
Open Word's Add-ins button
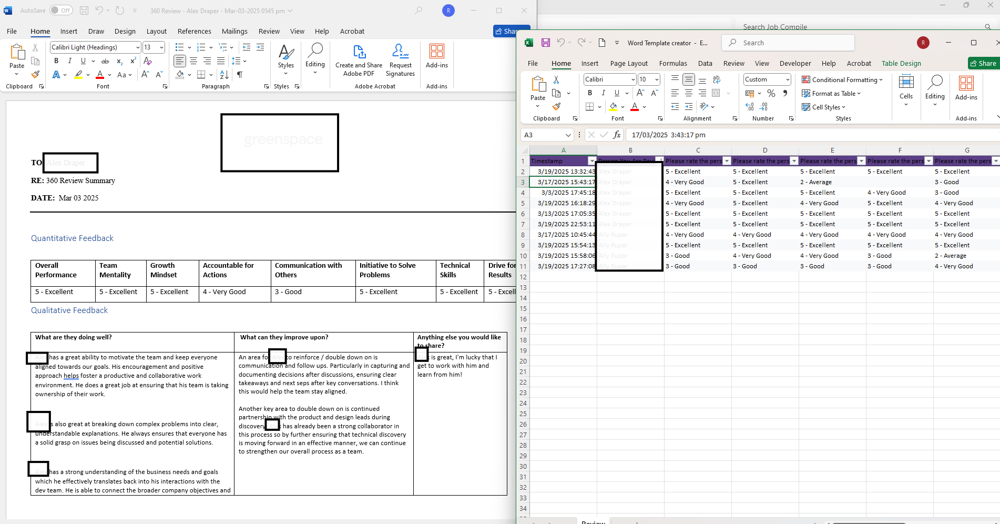pyautogui.click(x=437, y=56)
